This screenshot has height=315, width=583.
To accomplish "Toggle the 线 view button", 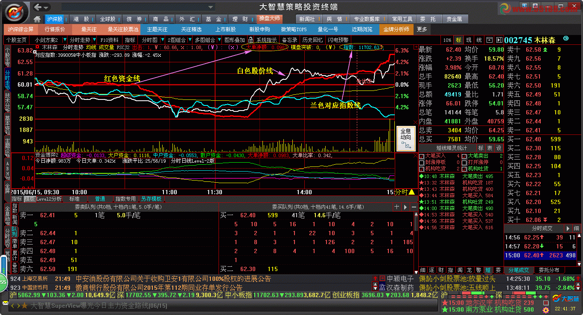I will click(x=479, y=40).
